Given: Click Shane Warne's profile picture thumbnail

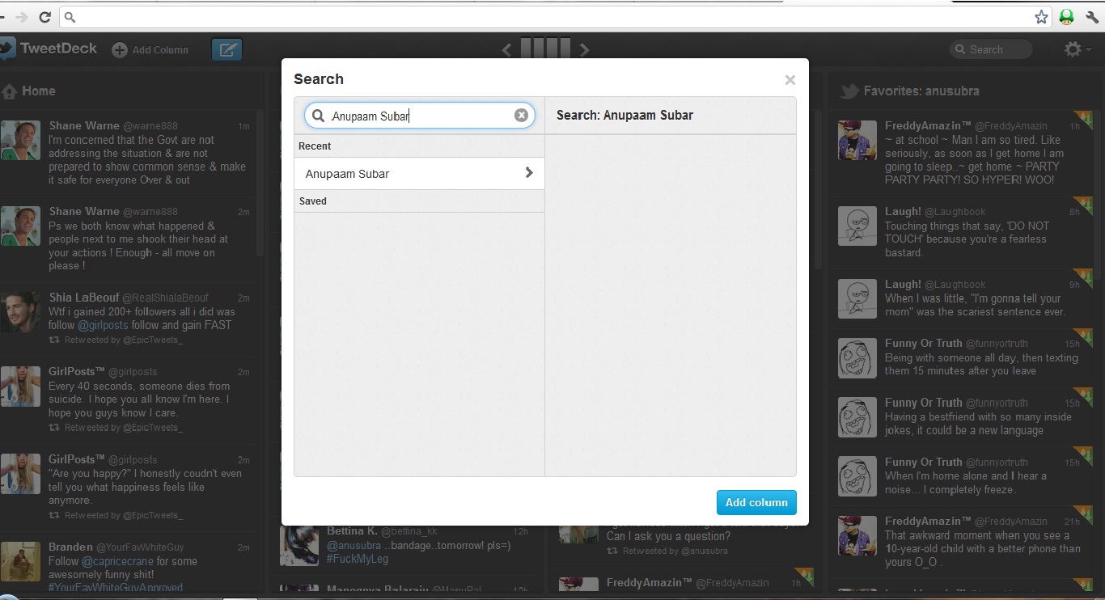Looking at the screenshot, I should pyautogui.click(x=21, y=141).
